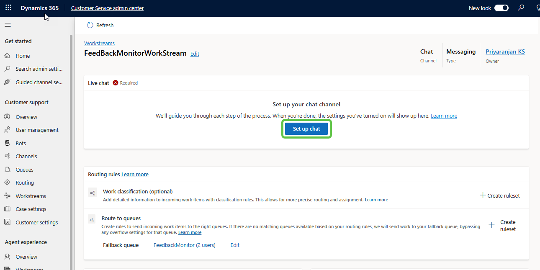The image size is (540, 270).
Task: Open owner Priyaranjan KS profile link
Action: [x=505, y=51]
